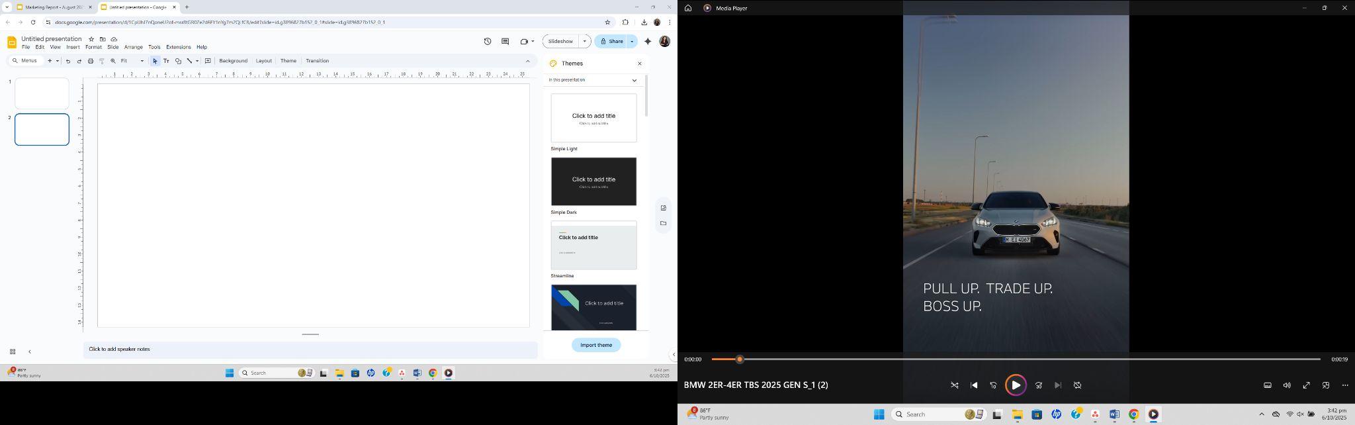Screen dimensions: 1355x425
Task: Go to previous track in Media Player
Action: [x=974, y=385]
